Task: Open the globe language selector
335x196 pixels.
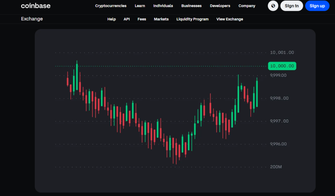Action: tap(273, 6)
